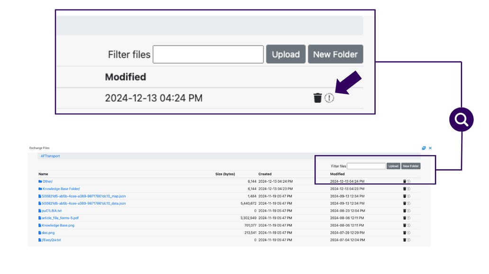The image size is (489, 274).
Task: Click trash icon for article_19a_forms-5.pdf
Action: (x=405, y=218)
